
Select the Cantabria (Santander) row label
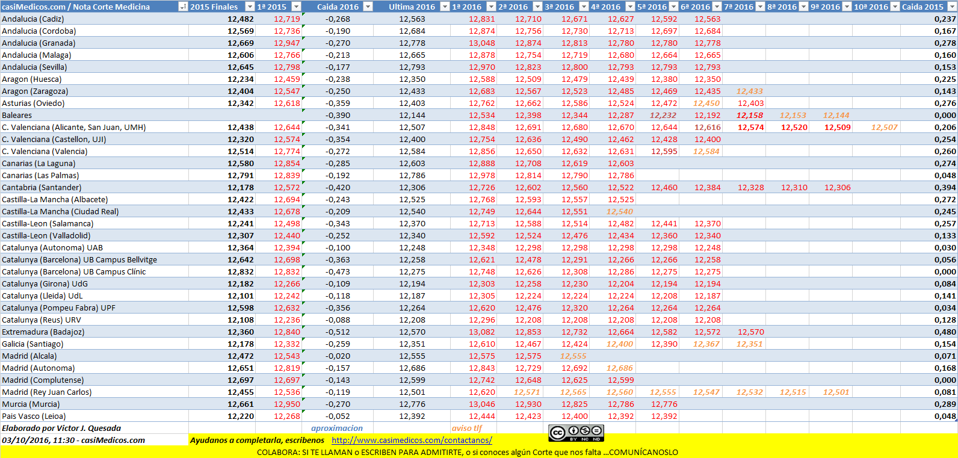click(42, 187)
